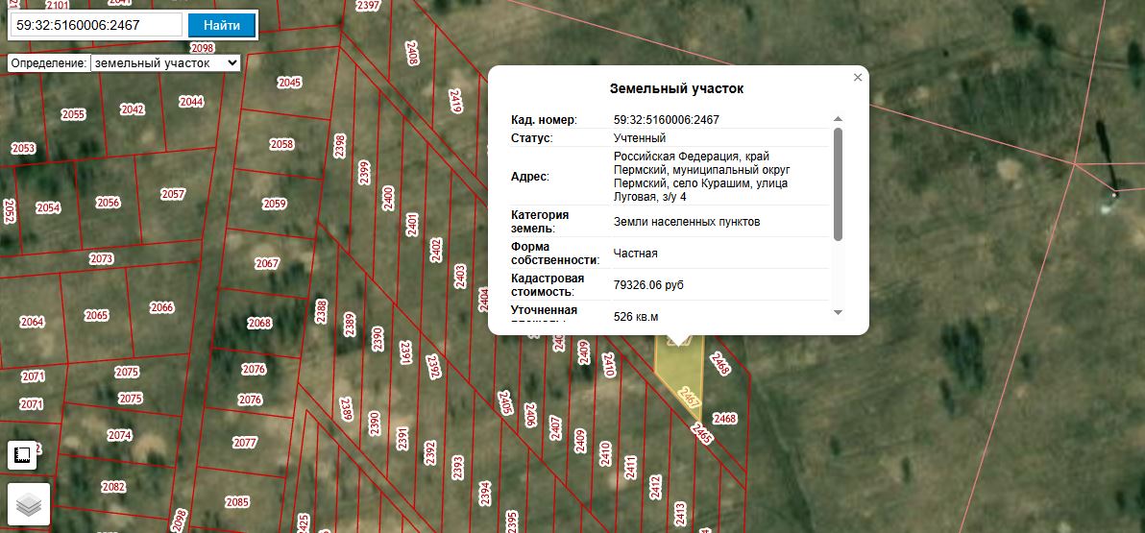
Task: Grab the info popup vertical scrollbar thumb
Action: pyautogui.click(x=839, y=184)
